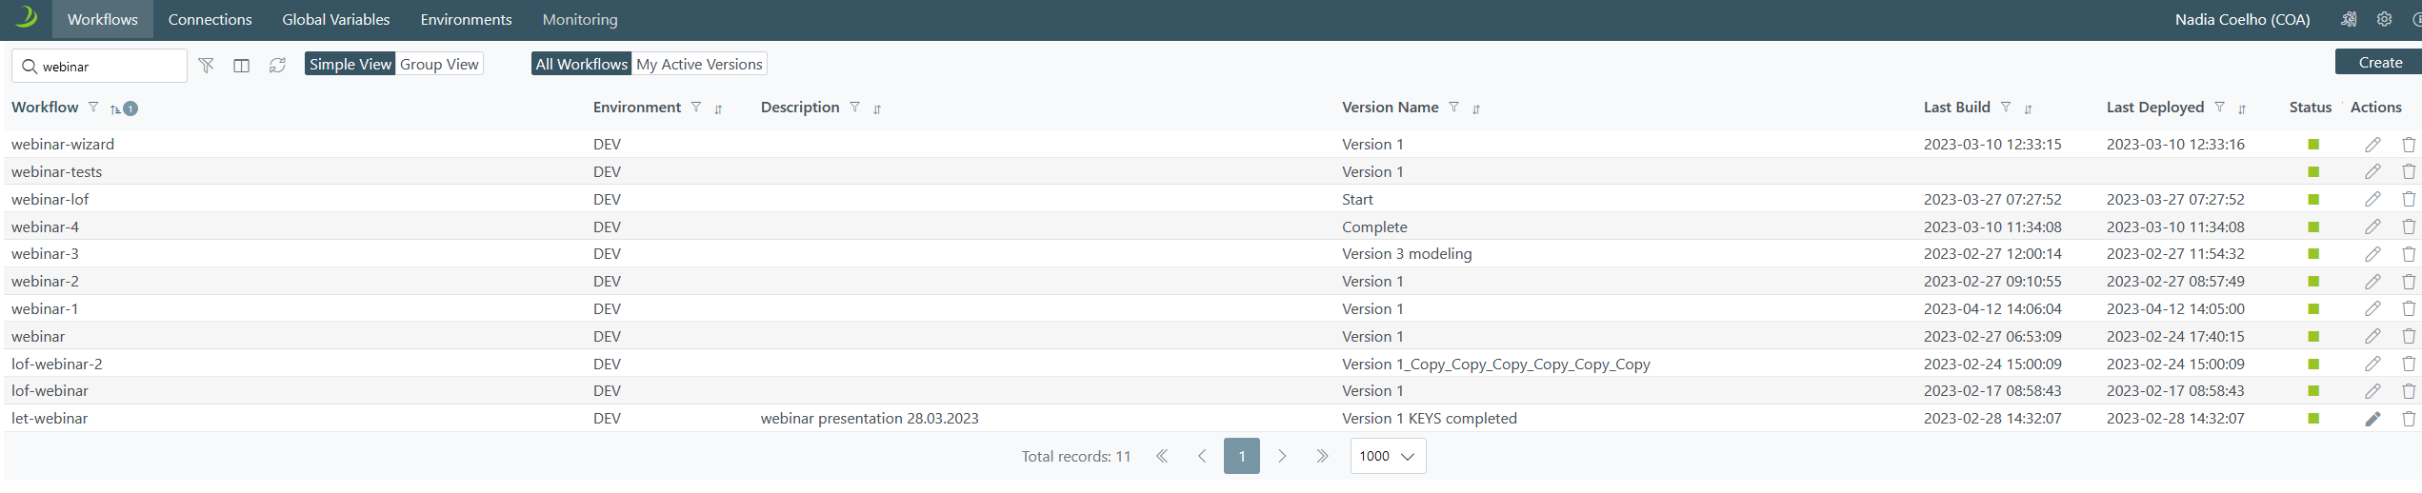The height and width of the screenshot is (493, 2422).
Task: Go to the first page
Action: [x=1162, y=456]
